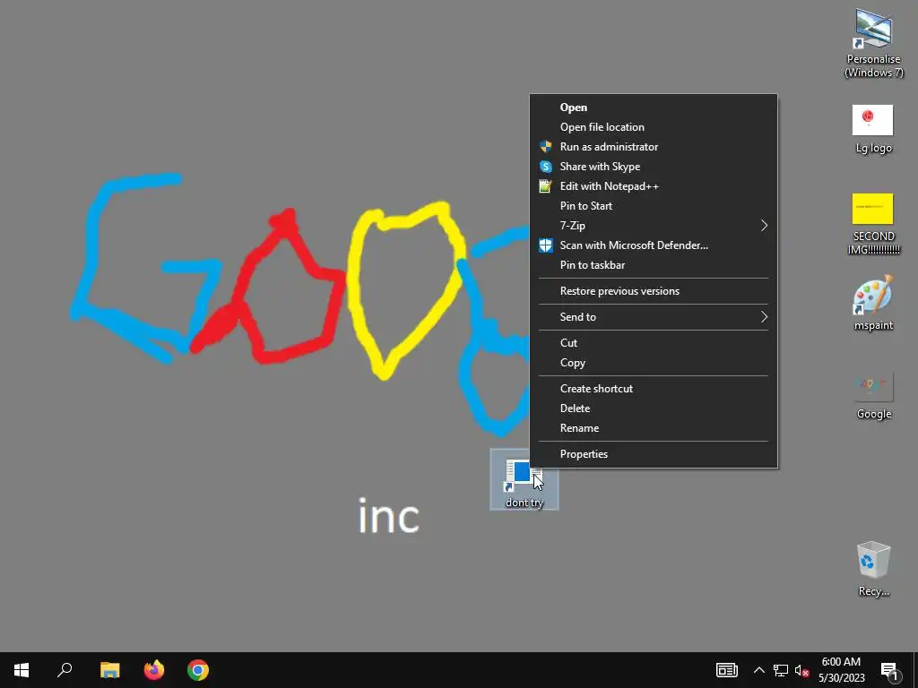This screenshot has height=688, width=918.
Task: Choose Open file location
Action: pos(654,127)
